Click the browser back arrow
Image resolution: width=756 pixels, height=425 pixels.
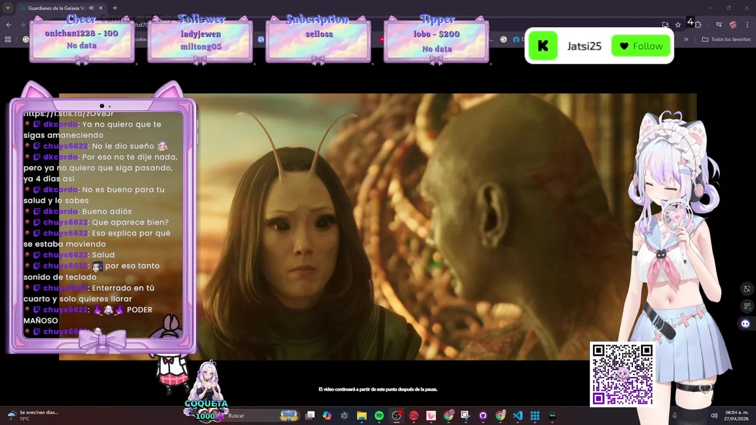tap(8, 25)
